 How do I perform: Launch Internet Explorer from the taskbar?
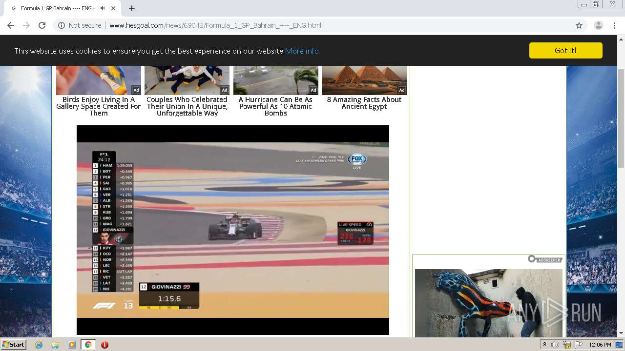pos(39,345)
